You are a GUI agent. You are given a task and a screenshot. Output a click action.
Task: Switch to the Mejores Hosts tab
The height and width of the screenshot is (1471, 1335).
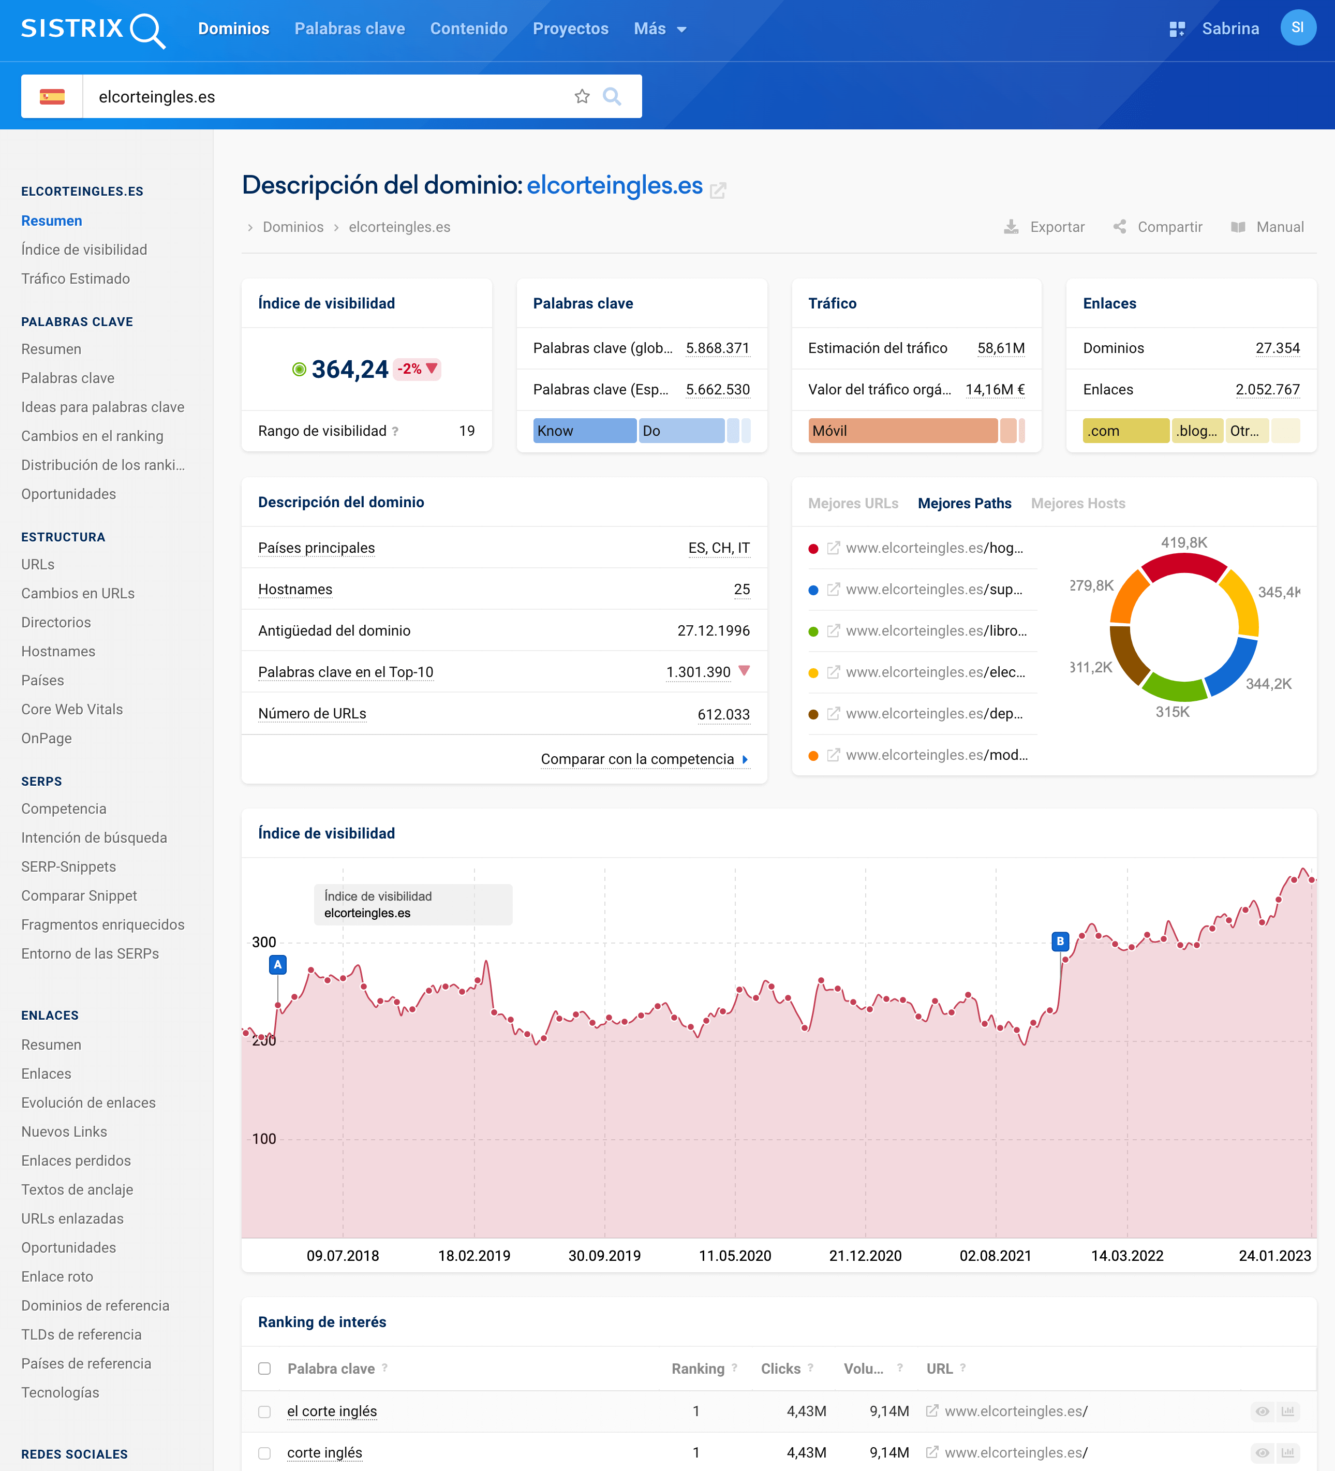tap(1077, 504)
